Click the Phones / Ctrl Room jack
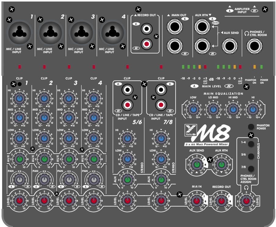Image resolution: width=276 pixels, height=227 pixels. [254, 46]
